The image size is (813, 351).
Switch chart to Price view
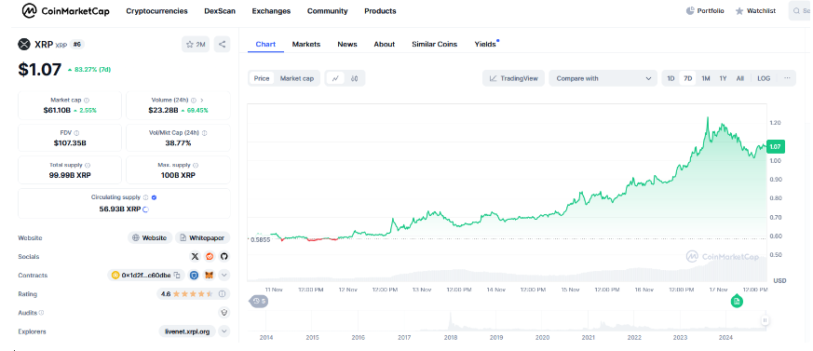262,78
